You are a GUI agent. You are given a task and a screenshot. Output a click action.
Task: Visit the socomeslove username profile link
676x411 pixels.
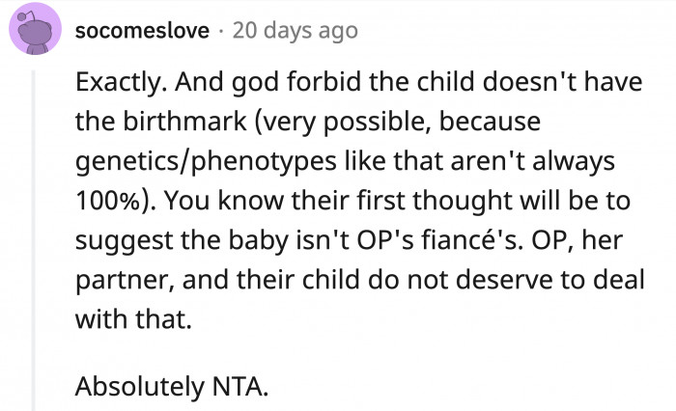coord(142,31)
